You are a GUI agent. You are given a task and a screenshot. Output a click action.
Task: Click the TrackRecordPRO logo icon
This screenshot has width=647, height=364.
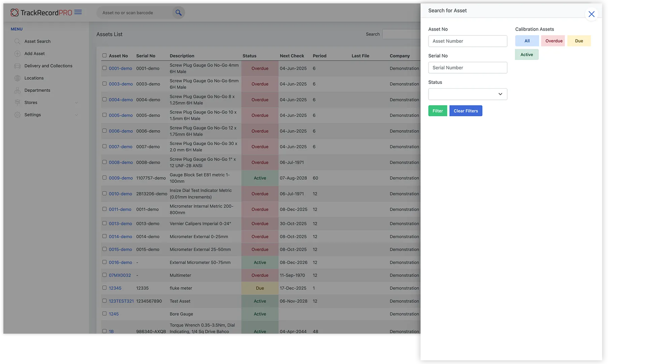pyautogui.click(x=15, y=12)
